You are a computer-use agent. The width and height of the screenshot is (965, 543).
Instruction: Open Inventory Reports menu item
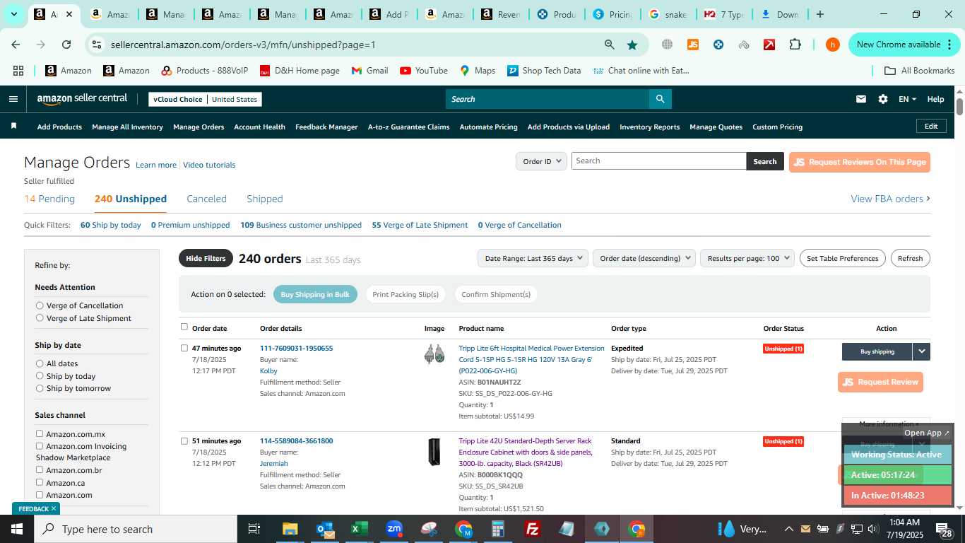point(649,127)
